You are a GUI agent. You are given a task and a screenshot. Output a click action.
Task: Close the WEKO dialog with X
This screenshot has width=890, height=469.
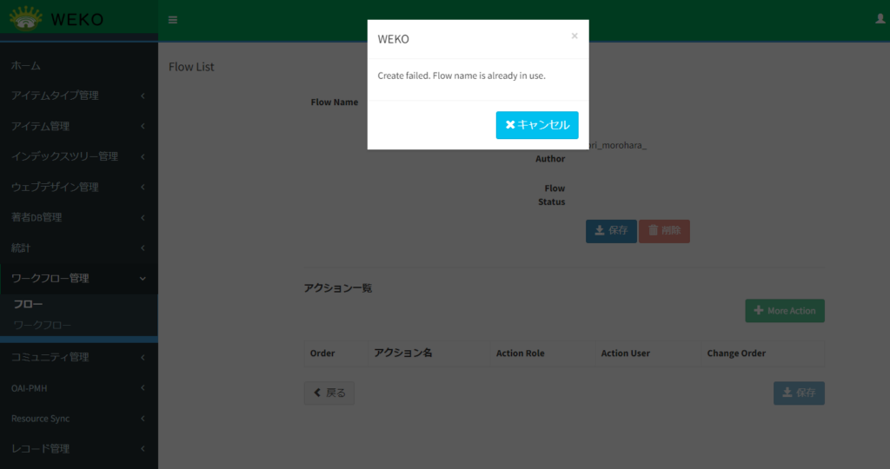[x=575, y=36]
